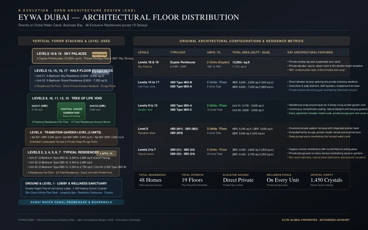Viewport: 368px width, 230px height.
Task: Click the "LEVELS 9, 10, 11, 12, 13 · TREE OF LIFE VOID" heading
Action: (x=67, y=98)
